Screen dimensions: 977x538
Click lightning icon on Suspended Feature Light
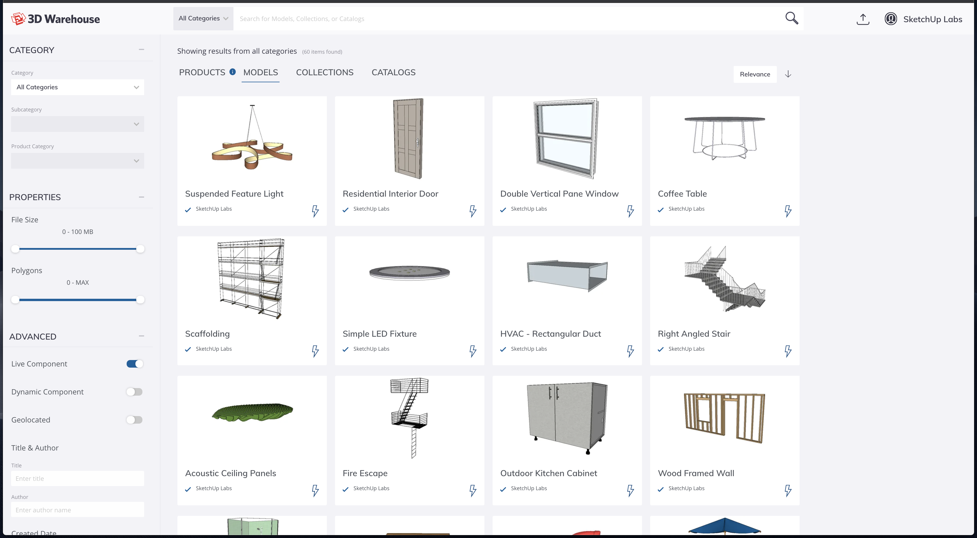[315, 211]
